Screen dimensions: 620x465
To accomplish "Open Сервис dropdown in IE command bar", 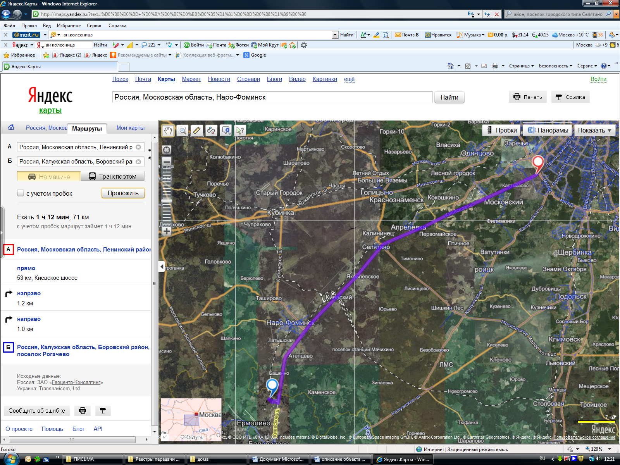I will tap(587, 66).
